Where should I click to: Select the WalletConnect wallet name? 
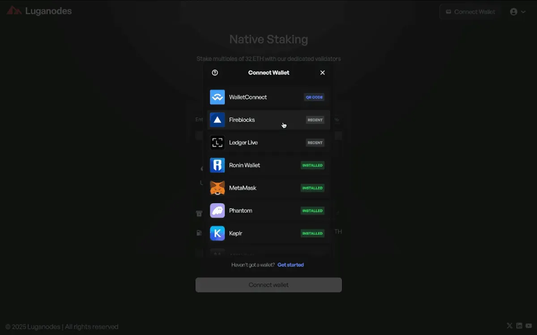click(248, 97)
